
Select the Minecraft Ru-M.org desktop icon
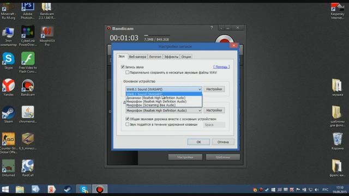tap(9, 11)
